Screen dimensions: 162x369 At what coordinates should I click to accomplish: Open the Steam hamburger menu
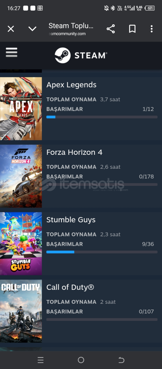[x=12, y=52]
